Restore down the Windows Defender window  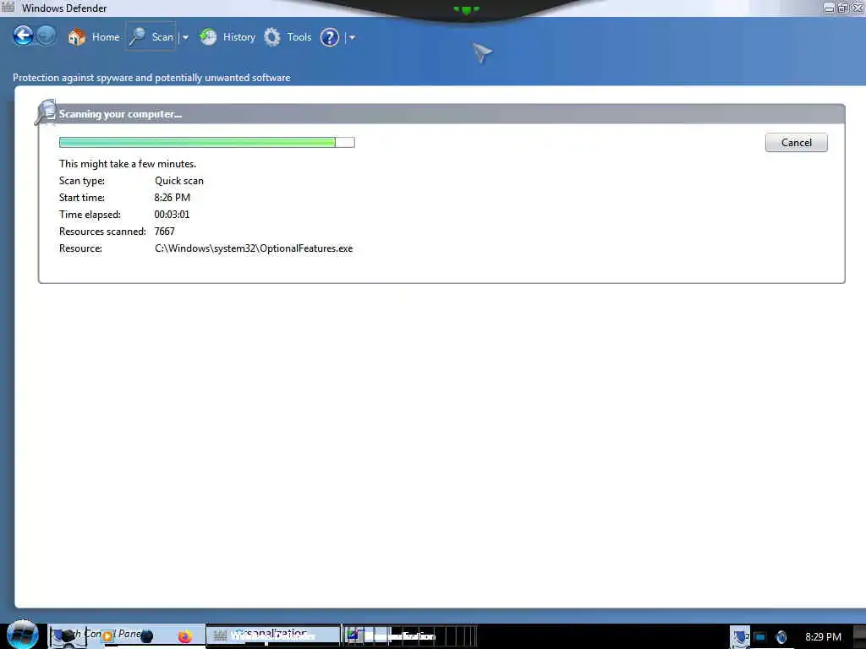pos(843,8)
